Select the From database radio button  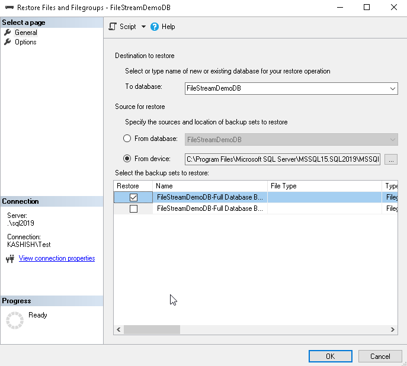tap(127, 139)
